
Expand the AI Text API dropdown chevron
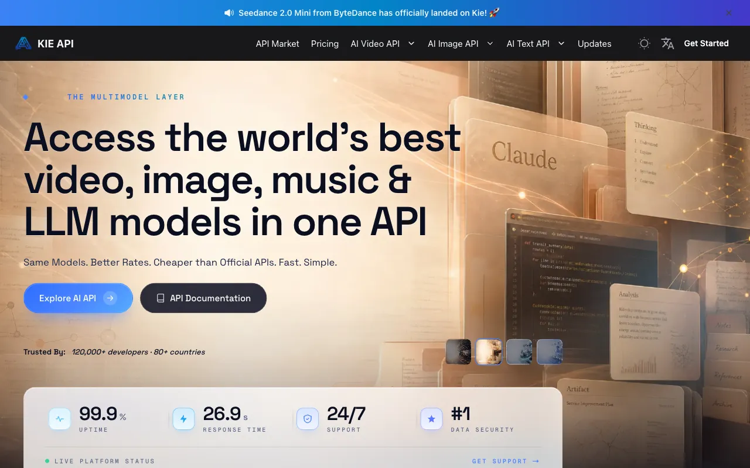point(561,43)
